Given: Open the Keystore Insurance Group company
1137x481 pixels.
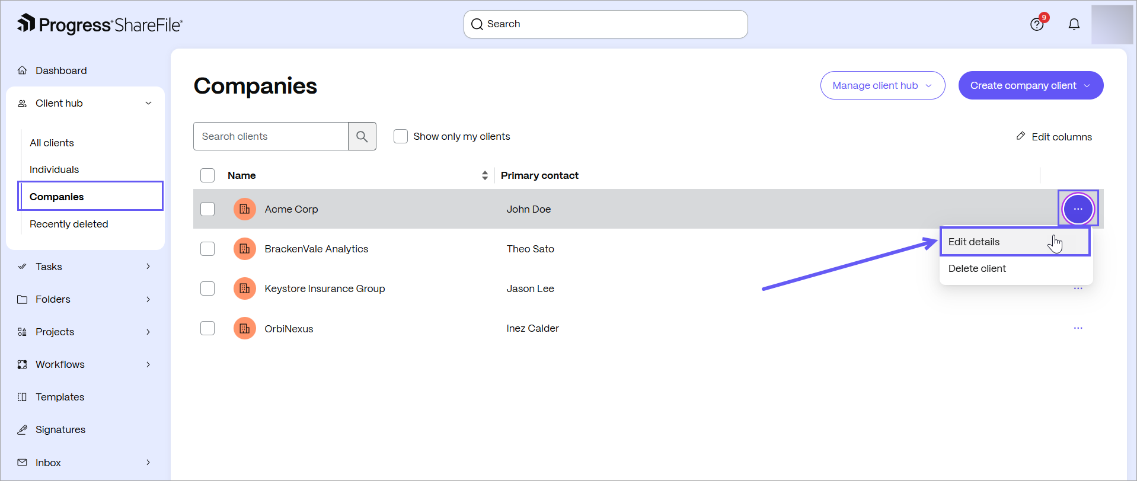Looking at the screenshot, I should (325, 288).
